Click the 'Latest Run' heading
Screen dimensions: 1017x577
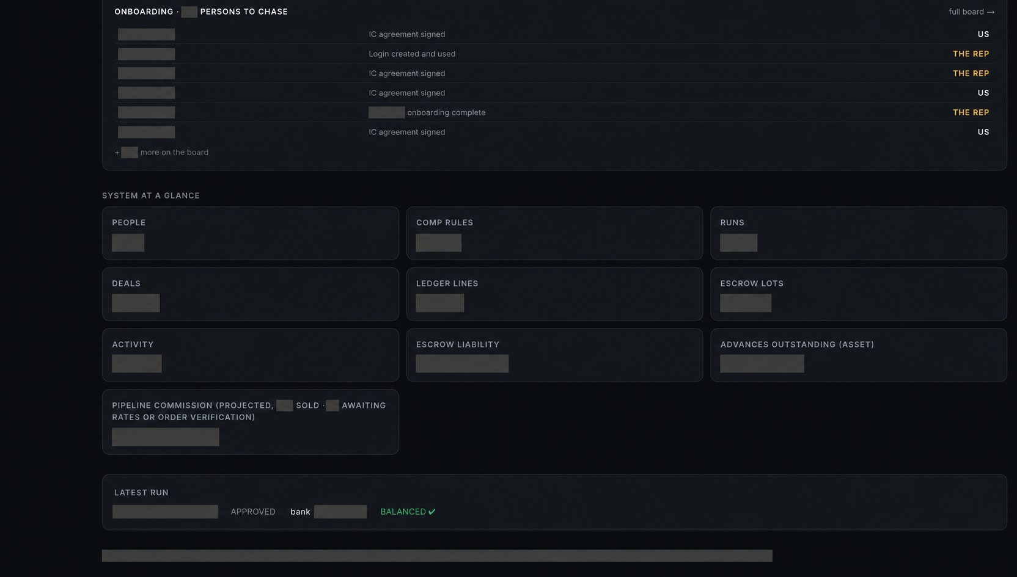pyautogui.click(x=141, y=493)
